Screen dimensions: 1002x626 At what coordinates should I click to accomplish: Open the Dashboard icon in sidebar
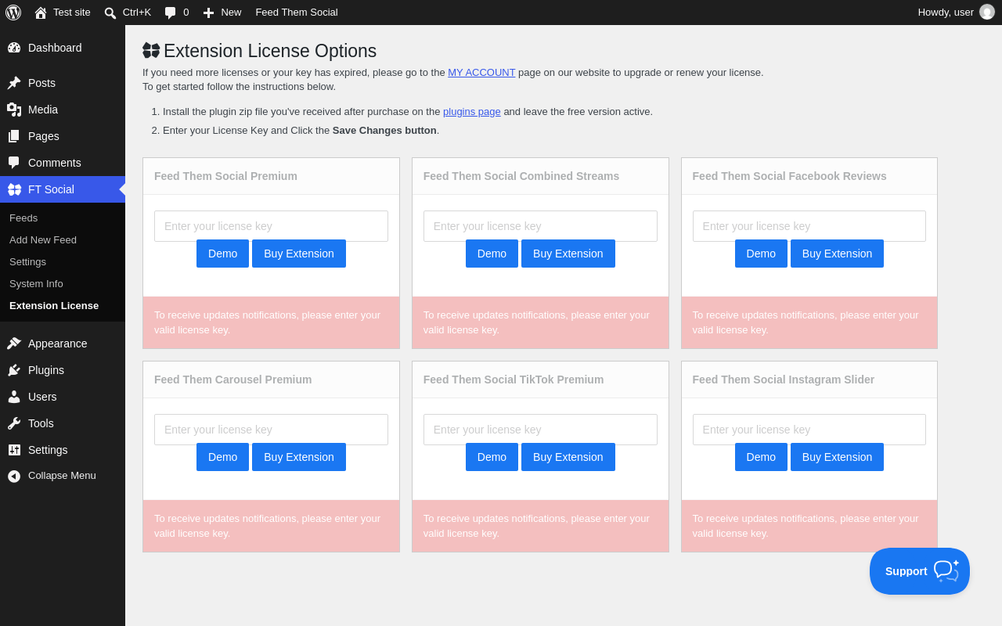[x=14, y=48]
